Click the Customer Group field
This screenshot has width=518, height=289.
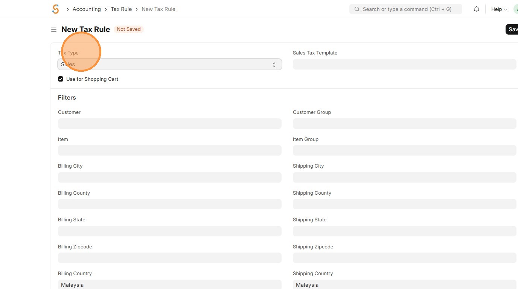point(404,124)
